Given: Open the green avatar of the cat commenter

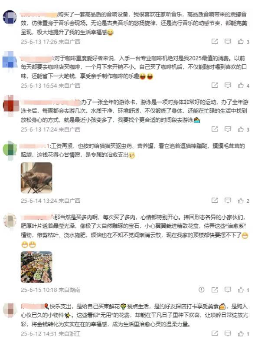Looking at the screenshot, I should (x=10, y=149).
